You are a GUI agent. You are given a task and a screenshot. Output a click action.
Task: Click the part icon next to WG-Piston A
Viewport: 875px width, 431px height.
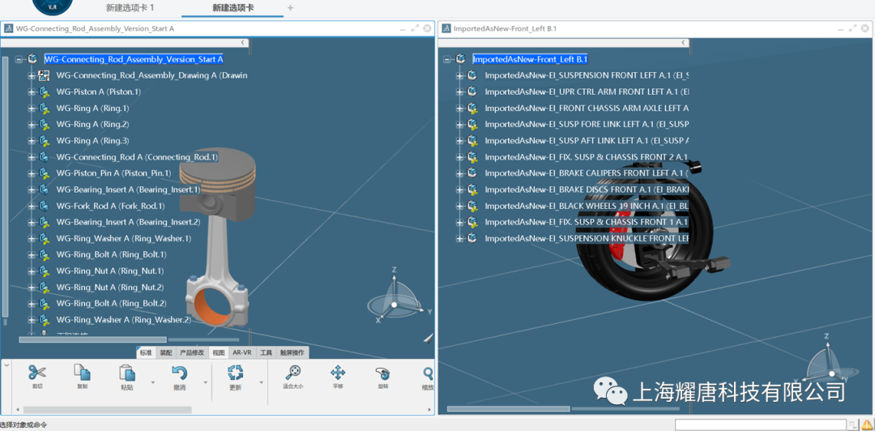(44, 92)
